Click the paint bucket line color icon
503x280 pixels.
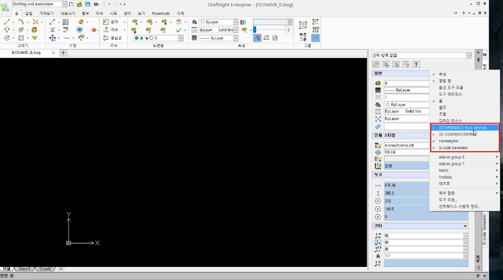pos(194,22)
